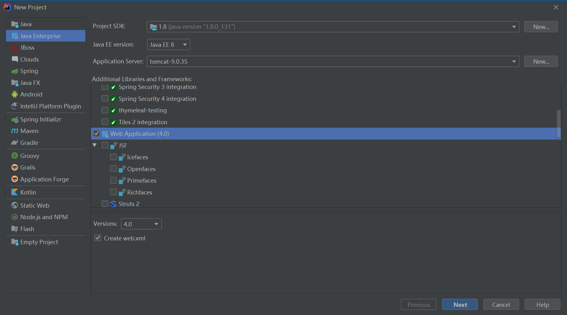The width and height of the screenshot is (567, 315).
Task: Check the thymeleaf-testing checkbox
Action: 105,110
